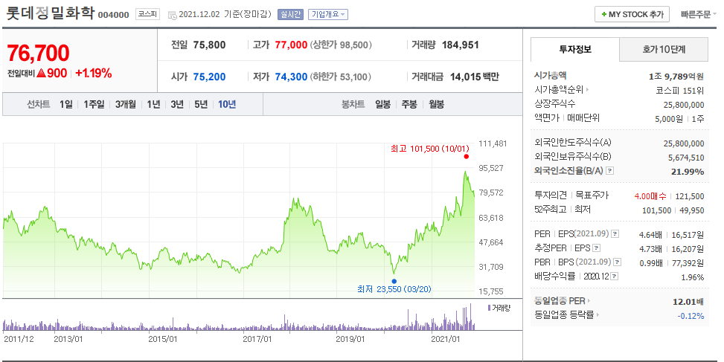
Task: Click the 저가 value 74,300
Action: tap(292, 77)
